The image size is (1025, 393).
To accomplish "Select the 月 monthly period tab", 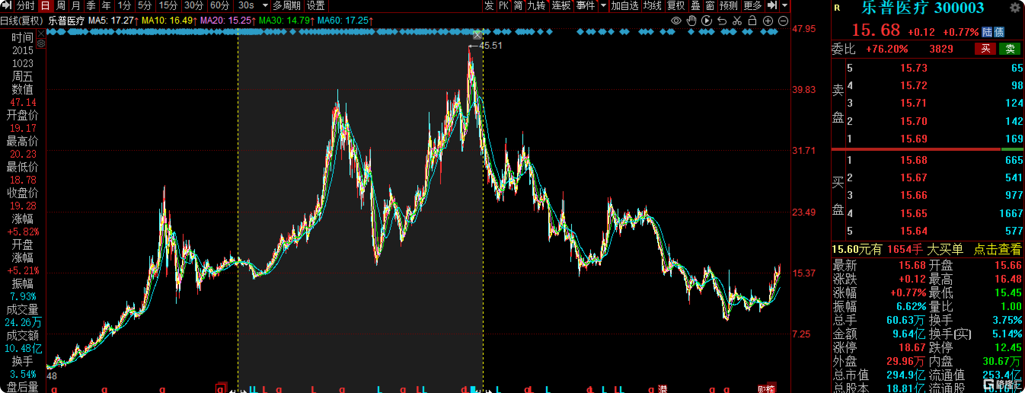I will 76,6.
